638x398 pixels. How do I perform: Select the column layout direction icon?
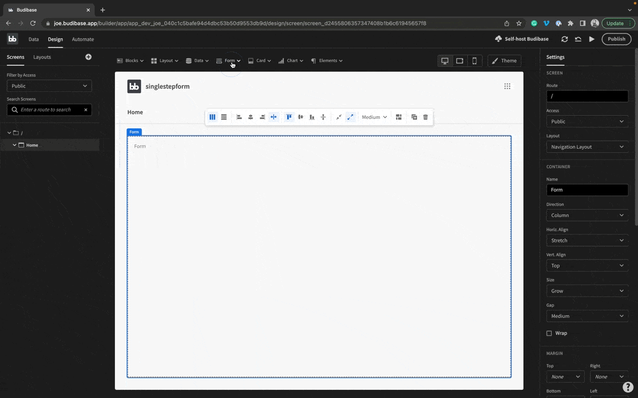click(212, 117)
